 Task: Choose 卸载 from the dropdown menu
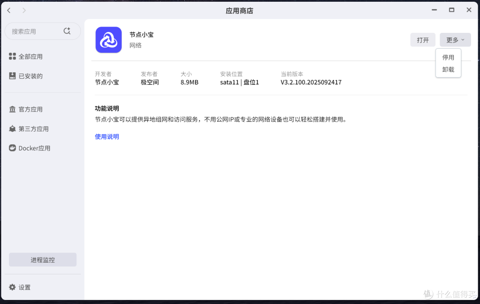448,70
